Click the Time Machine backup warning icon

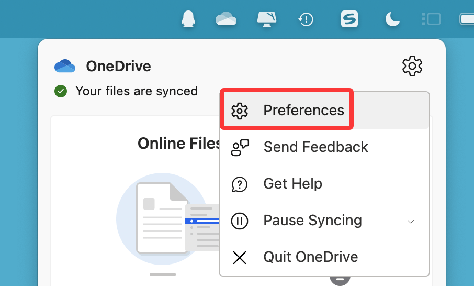coord(306,20)
